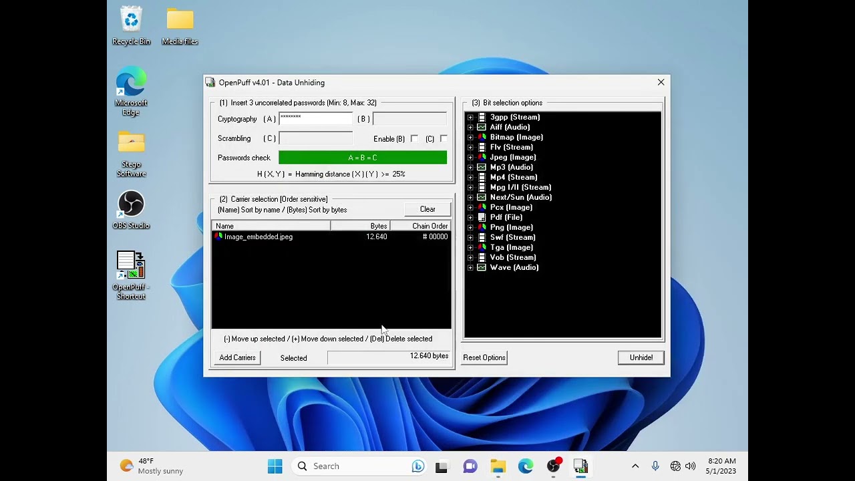Expand the Vob (Stream) tree node
Viewport: 855px width, 481px height.
click(470, 257)
